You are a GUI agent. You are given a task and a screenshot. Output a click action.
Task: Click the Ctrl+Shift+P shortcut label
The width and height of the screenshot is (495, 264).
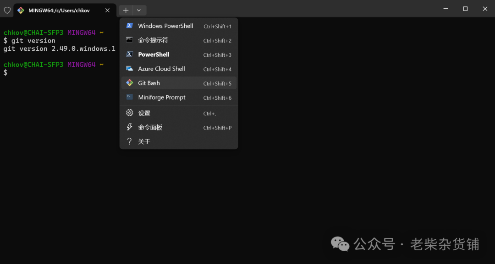tap(218, 128)
